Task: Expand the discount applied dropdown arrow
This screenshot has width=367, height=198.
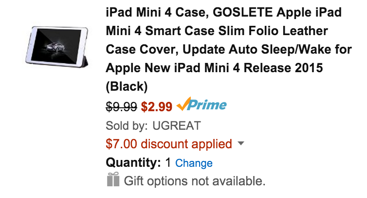Action: pos(240,143)
